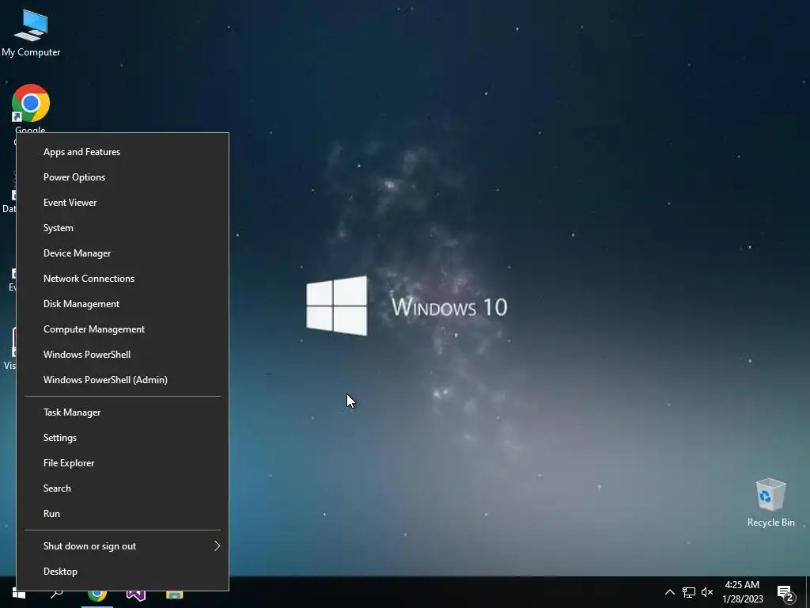The width and height of the screenshot is (810, 608).
Task: Select the Google Chrome desktop shortcut
Action: coord(31,108)
